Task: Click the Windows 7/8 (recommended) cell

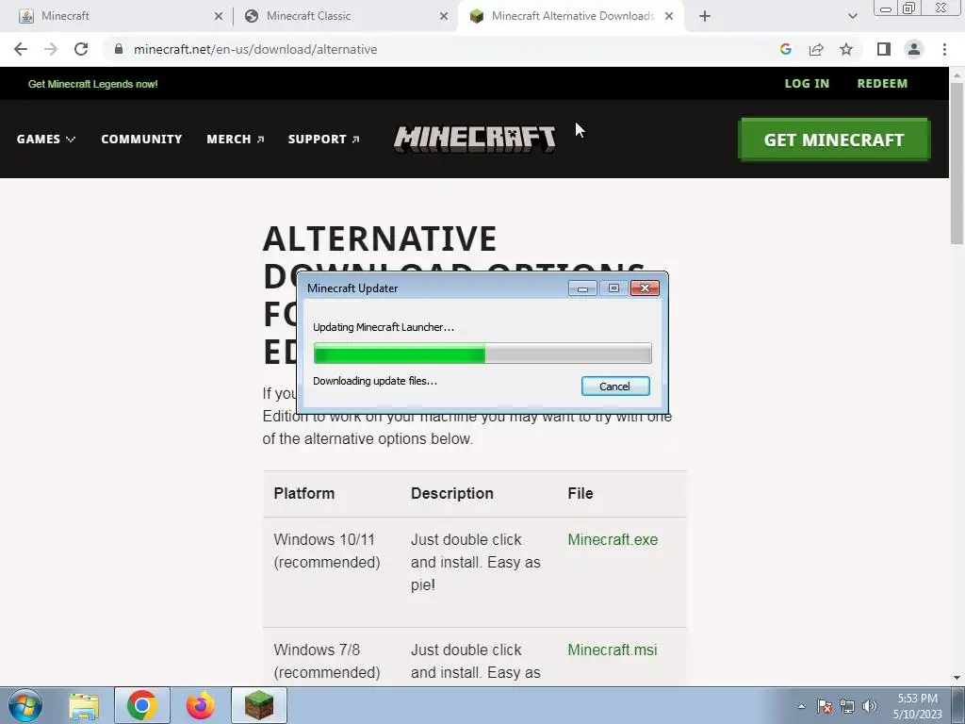Action: pos(327,661)
